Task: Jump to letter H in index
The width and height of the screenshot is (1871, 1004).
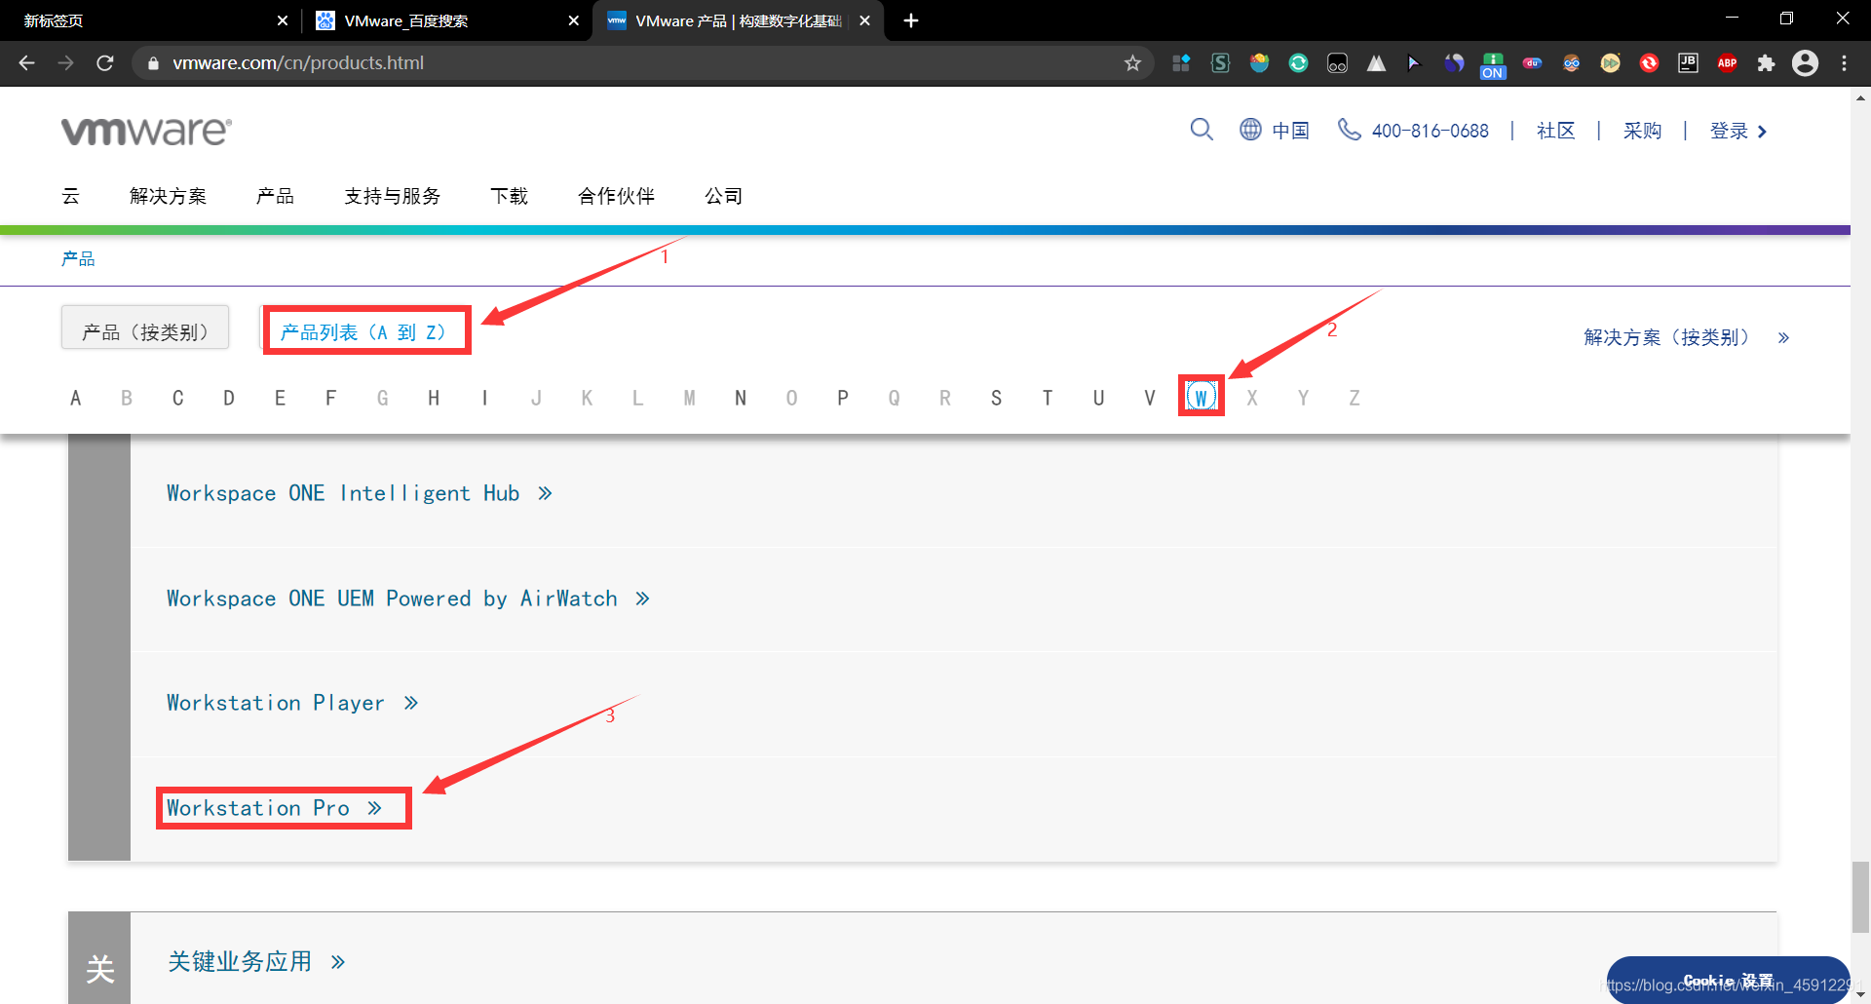Action: (x=434, y=398)
